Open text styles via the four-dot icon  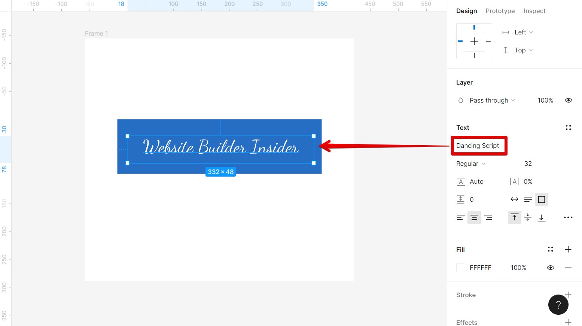click(x=568, y=127)
